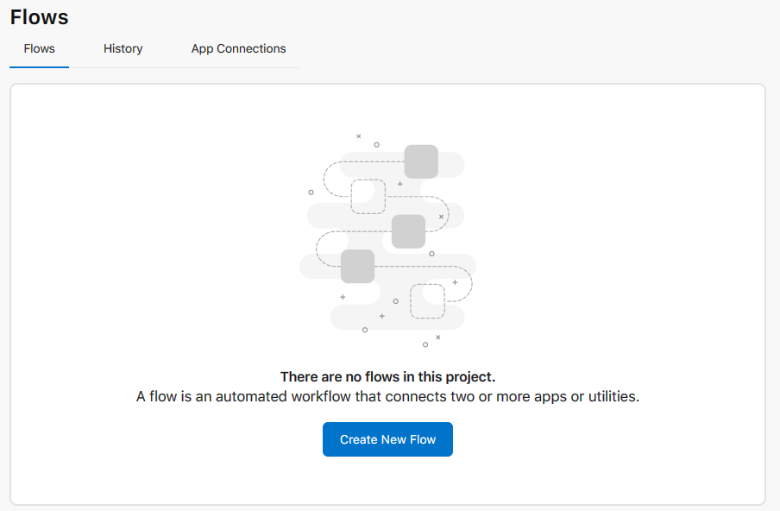Image resolution: width=780 pixels, height=511 pixels.
Task: Click the top solid gray square in illustration
Action: point(421,161)
